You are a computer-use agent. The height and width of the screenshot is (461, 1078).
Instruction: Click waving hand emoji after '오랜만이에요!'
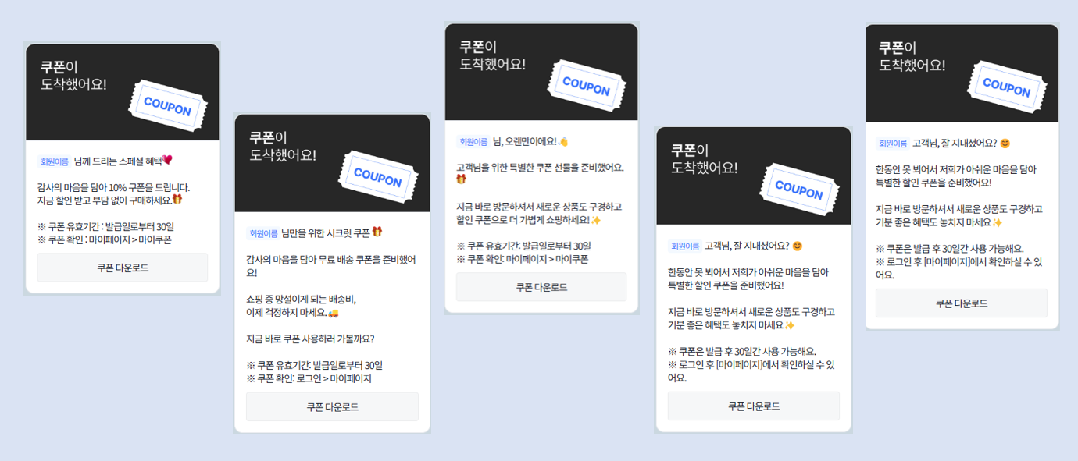pyautogui.click(x=563, y=141)
